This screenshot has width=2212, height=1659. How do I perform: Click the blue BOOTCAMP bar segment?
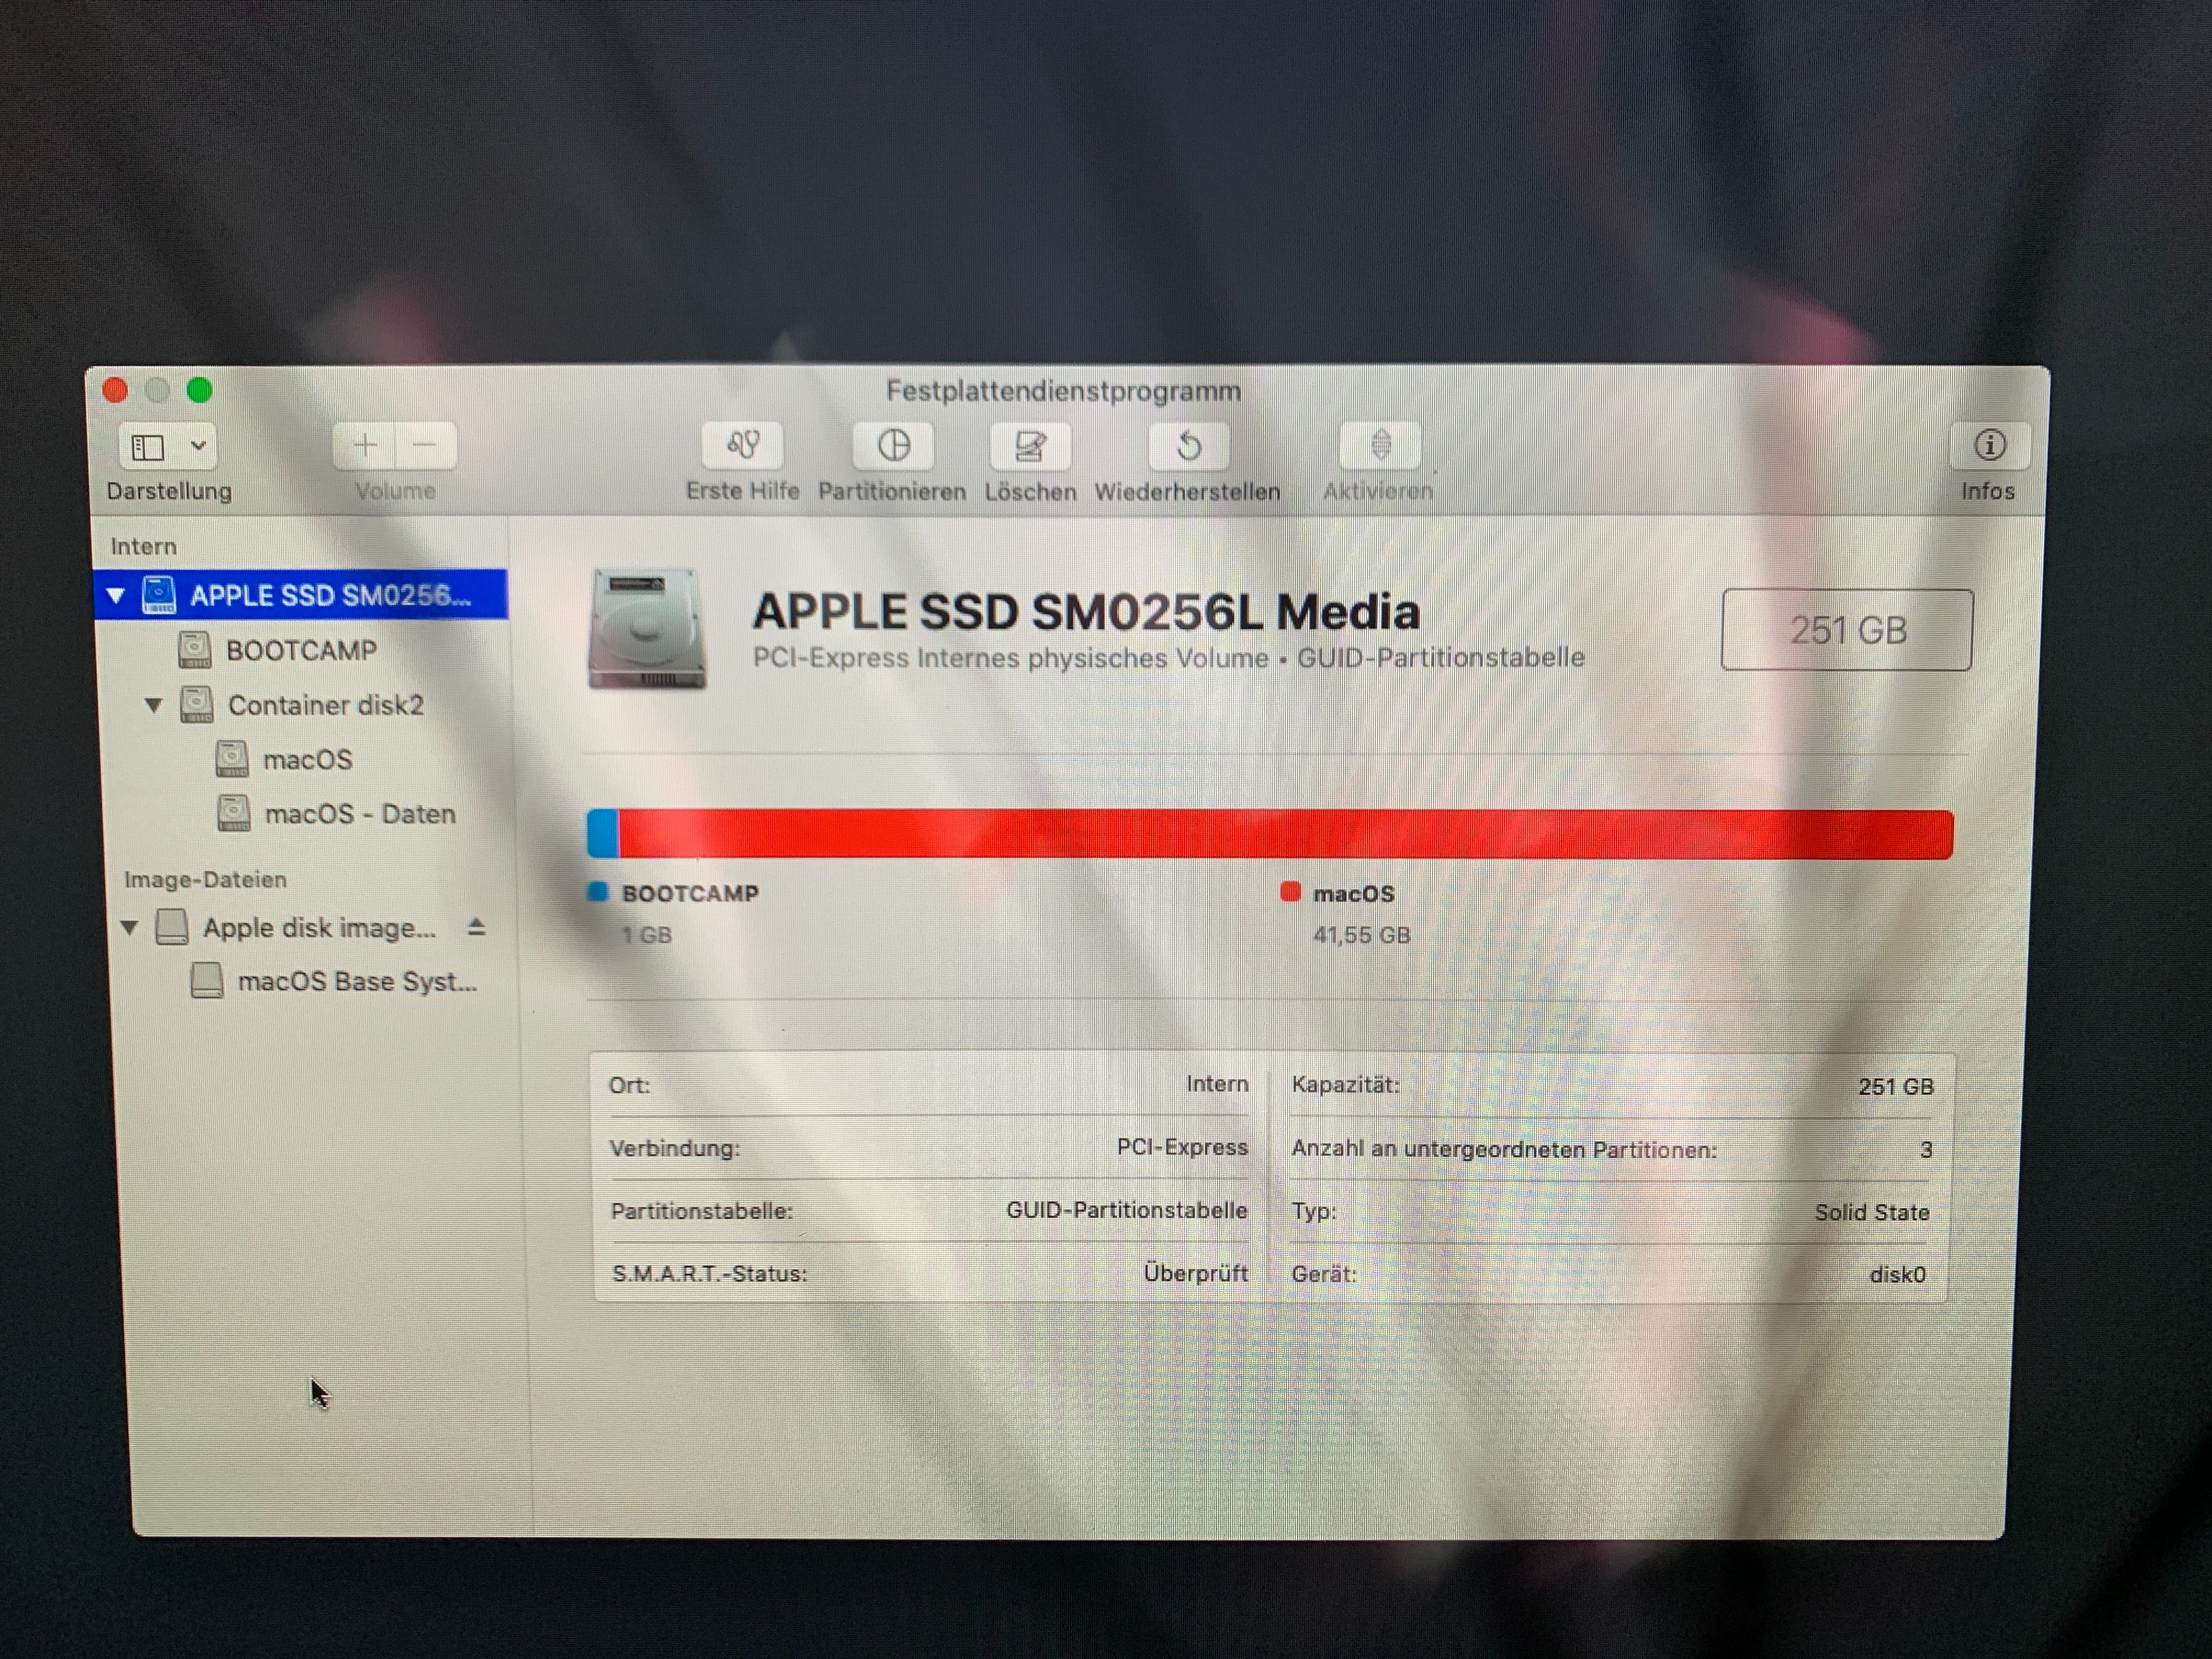(x=603, y=834)
